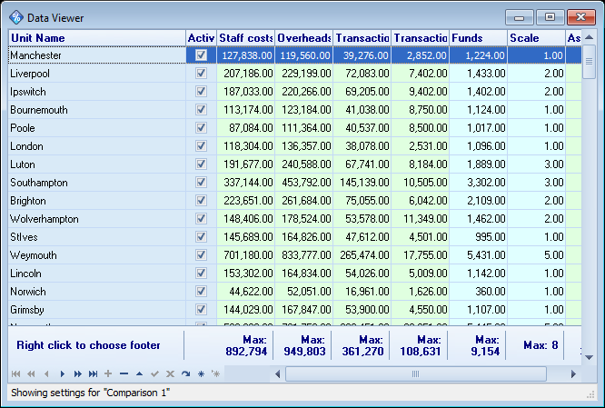Move to the previous record in the navigator
This screenshot has width=605, height=408.
pyautogui.click(x=46, y=373)
